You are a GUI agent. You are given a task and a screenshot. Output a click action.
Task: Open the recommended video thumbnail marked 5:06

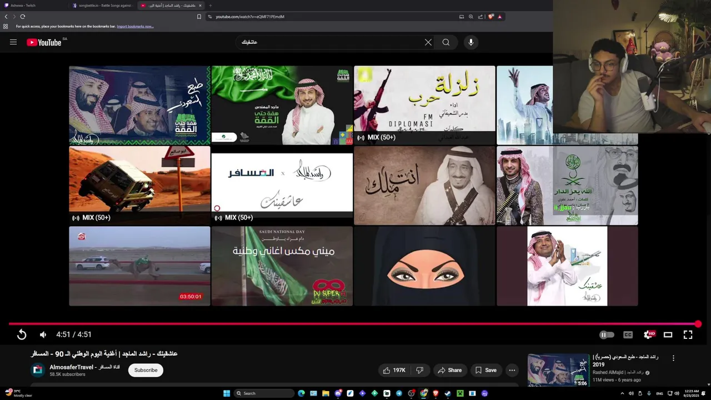[558, 370]
